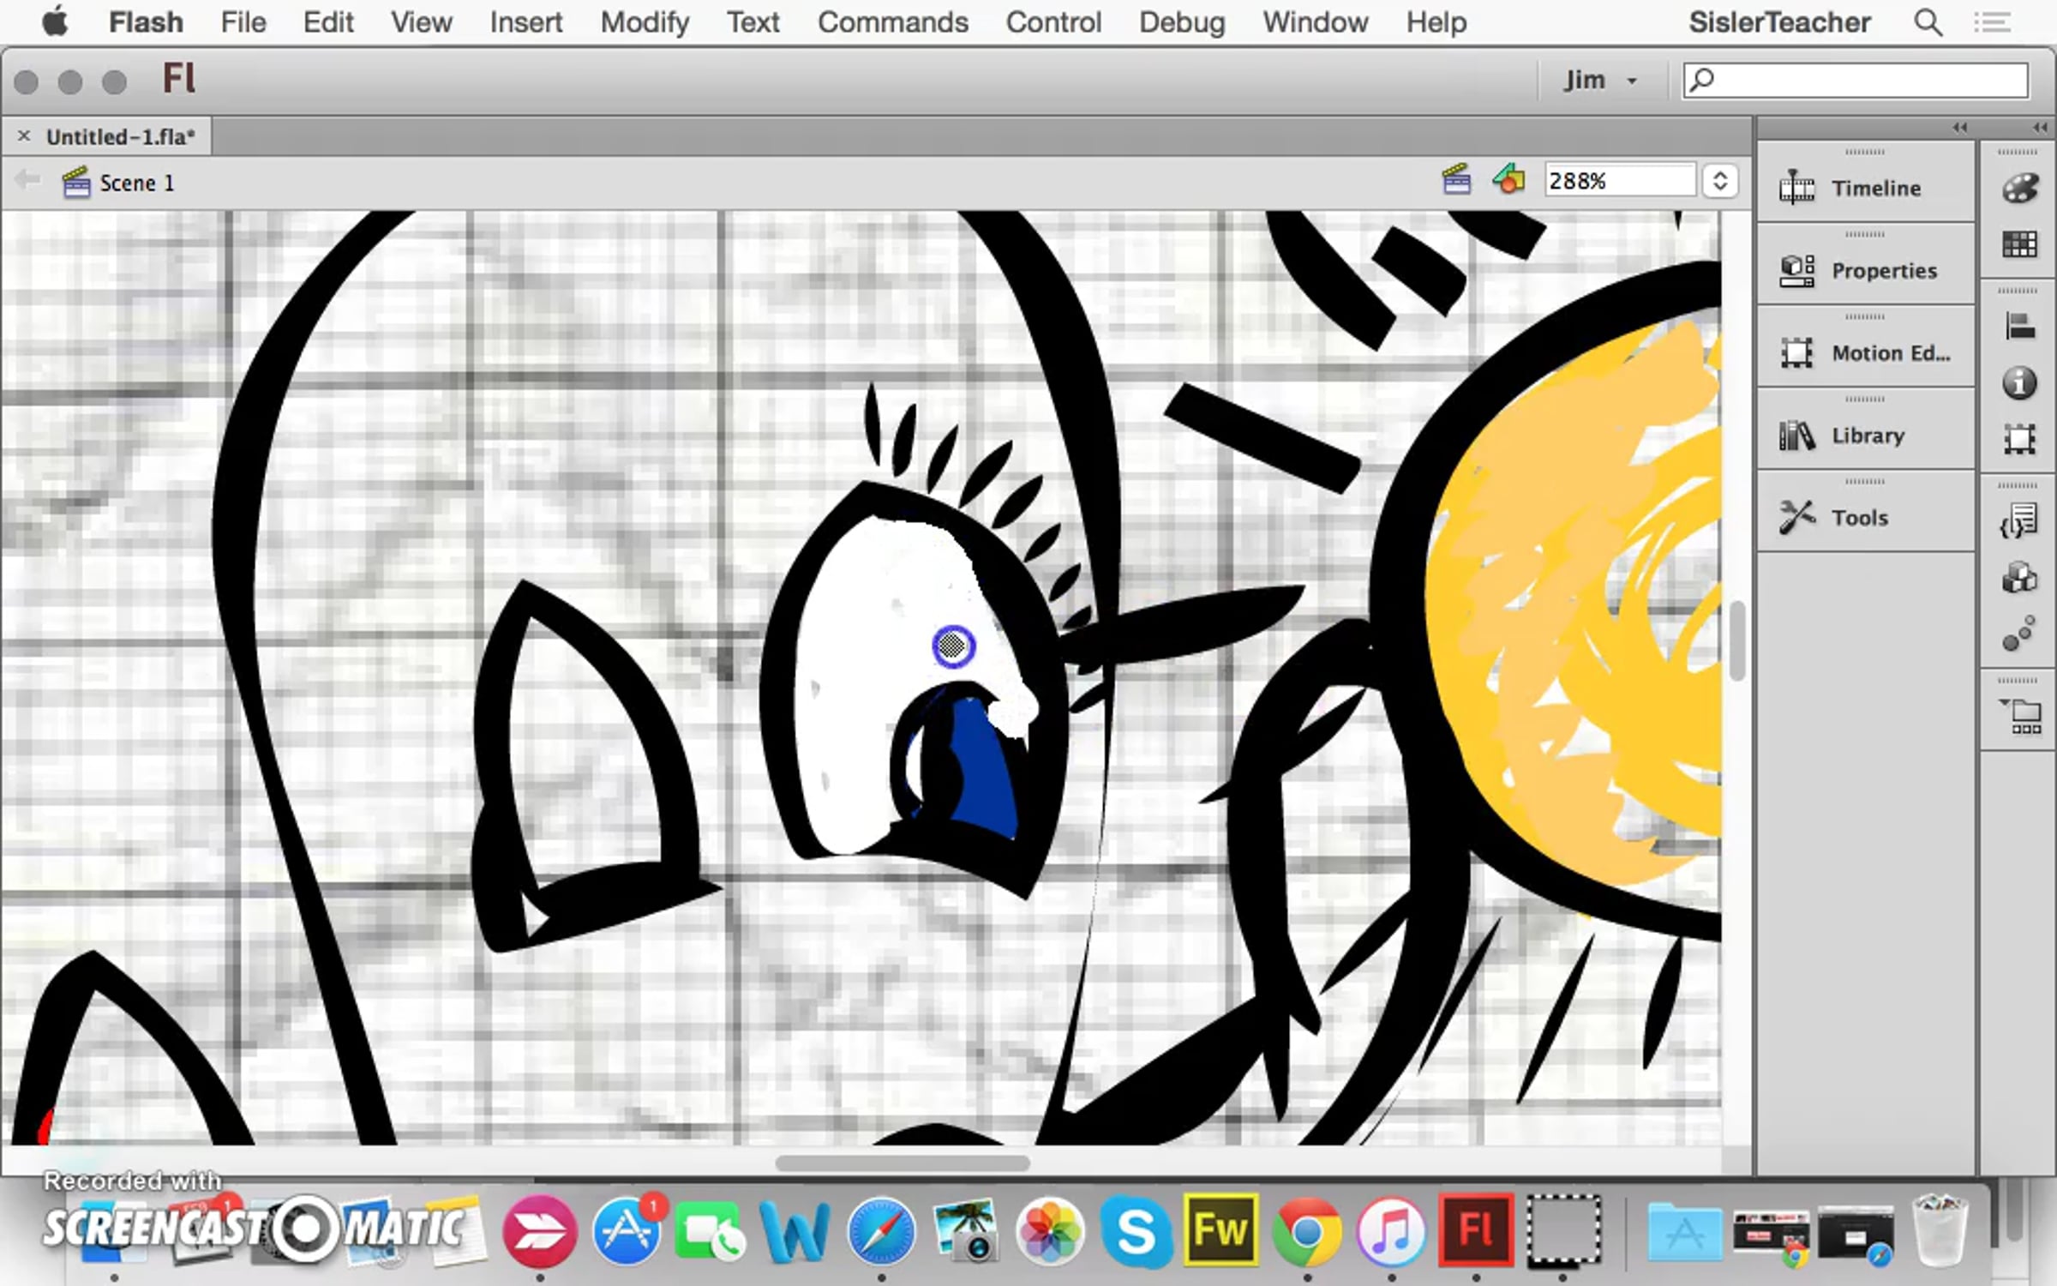Open the Project folder panel icon
2057x1286 pixels.
click(x=2021, y=717)
